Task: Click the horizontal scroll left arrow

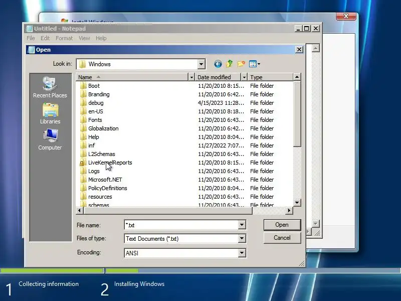Action: click(x=80, y=210)
